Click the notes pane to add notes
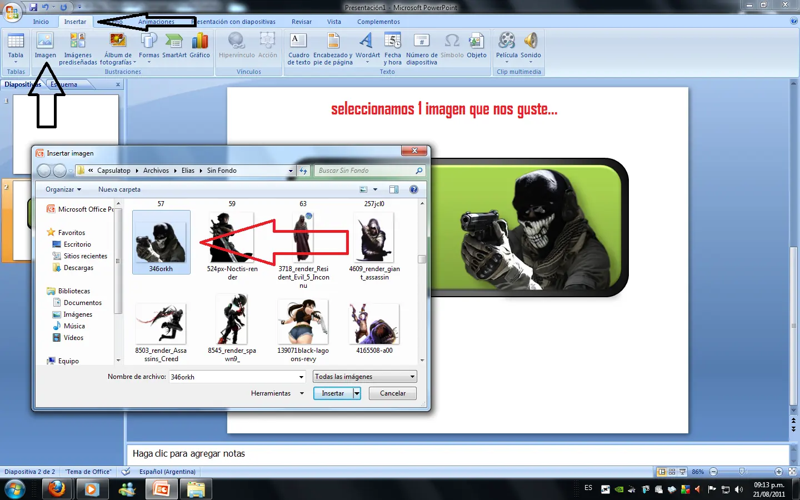This screenshot has height=500, width=800. click(458, 454)
